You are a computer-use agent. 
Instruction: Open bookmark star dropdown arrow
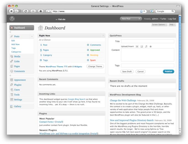tap(144, 11)
